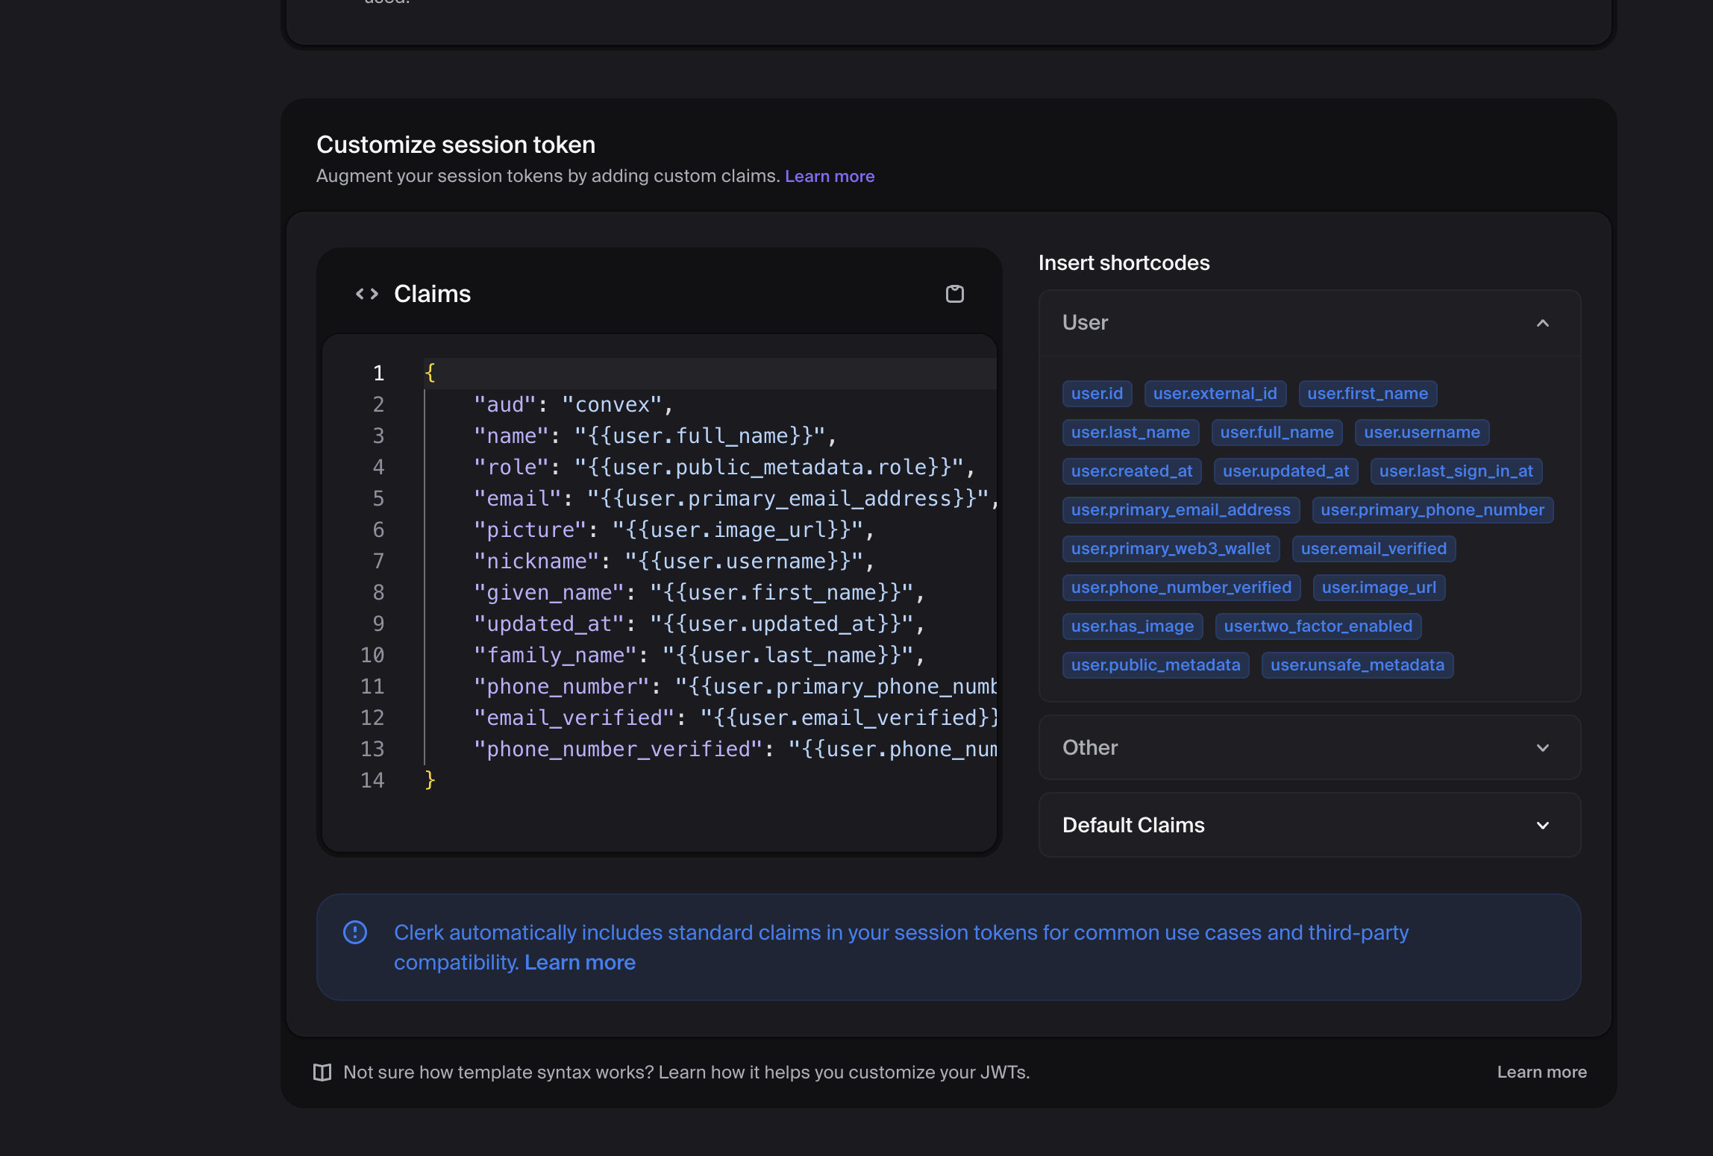1713x1156 pixels.
Task: Expand the Other shortcodes section
Action: click(x=1542, y=748)
